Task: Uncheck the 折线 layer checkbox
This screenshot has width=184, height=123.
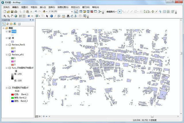Action: pyautogui.click(x=10, y=31)
